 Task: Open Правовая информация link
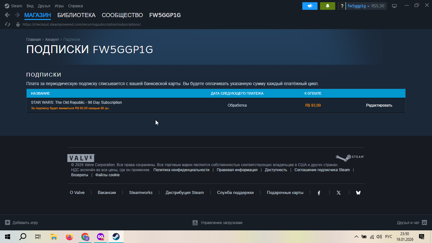click(237, 170)
